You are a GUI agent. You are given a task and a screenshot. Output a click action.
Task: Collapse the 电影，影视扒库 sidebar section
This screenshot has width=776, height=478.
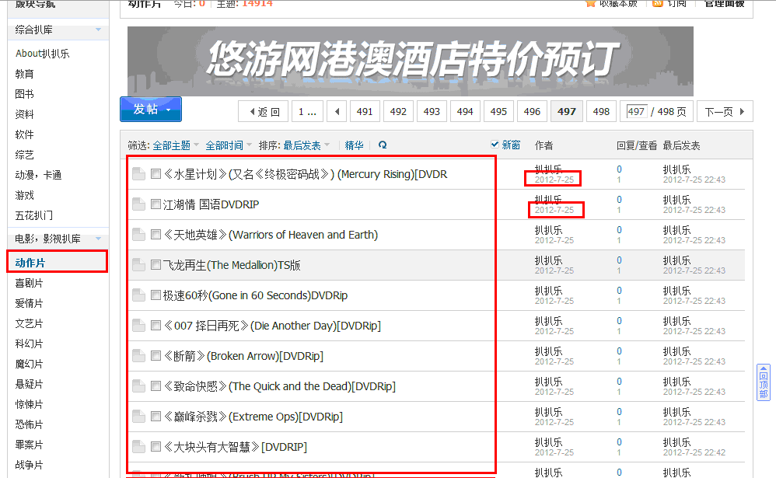pyautogui.click(x=99, y=239)
